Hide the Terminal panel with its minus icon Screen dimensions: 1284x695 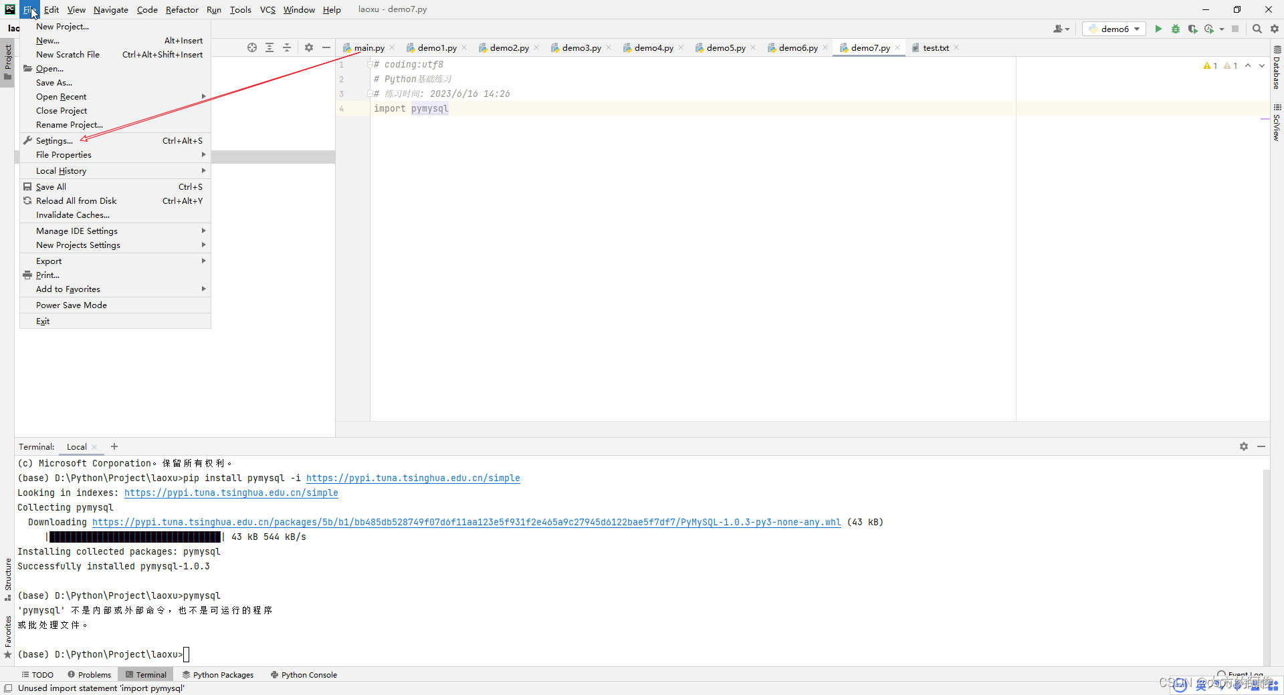click(x=1261, y=446)
